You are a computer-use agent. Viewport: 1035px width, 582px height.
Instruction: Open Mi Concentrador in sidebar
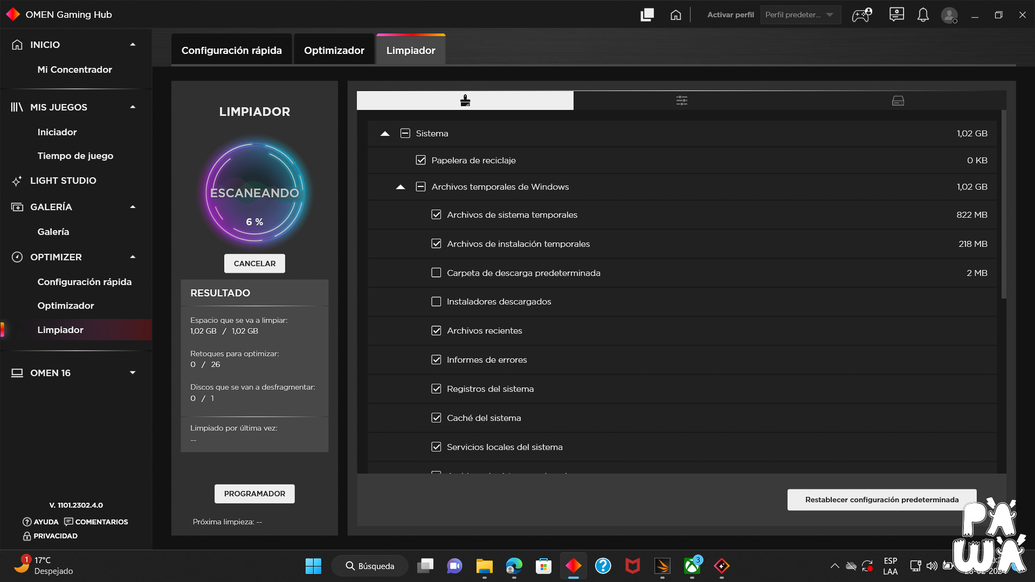click(x=75, y=70)
